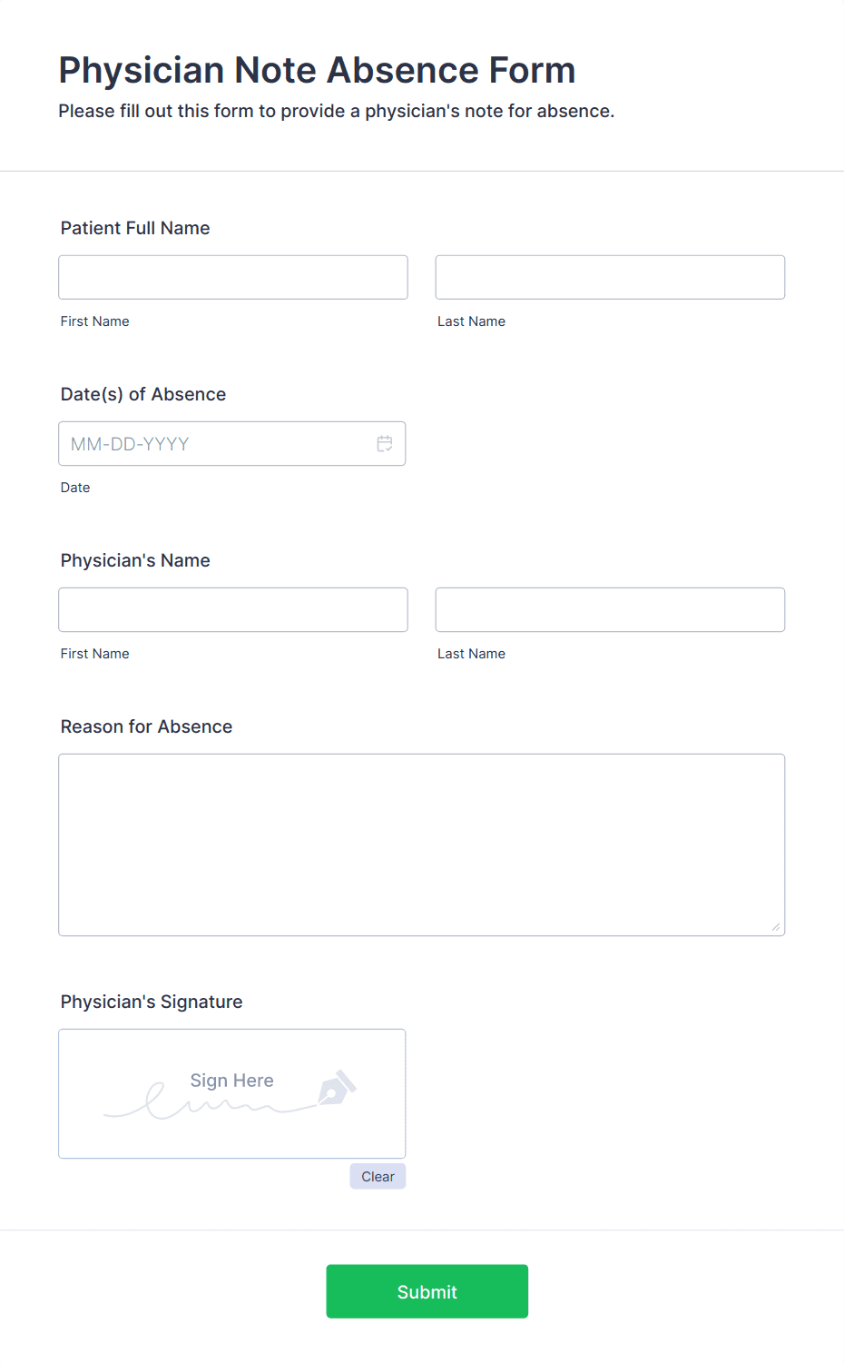Click the Reason for Absence heading

(x=146, y=726)
